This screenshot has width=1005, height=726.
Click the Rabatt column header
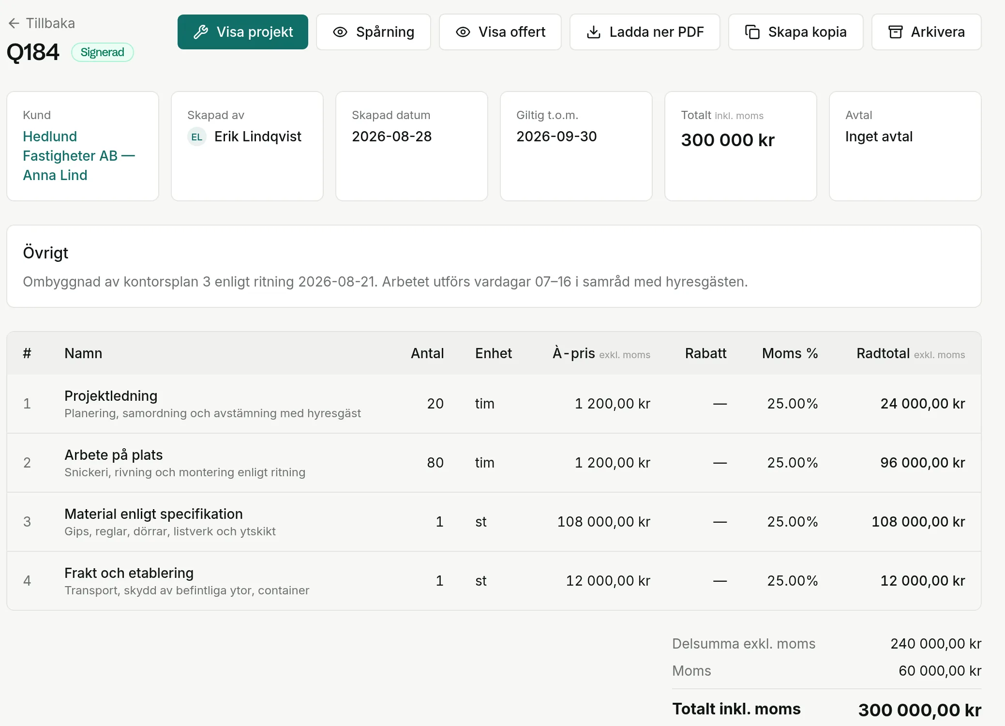point(706,353)
